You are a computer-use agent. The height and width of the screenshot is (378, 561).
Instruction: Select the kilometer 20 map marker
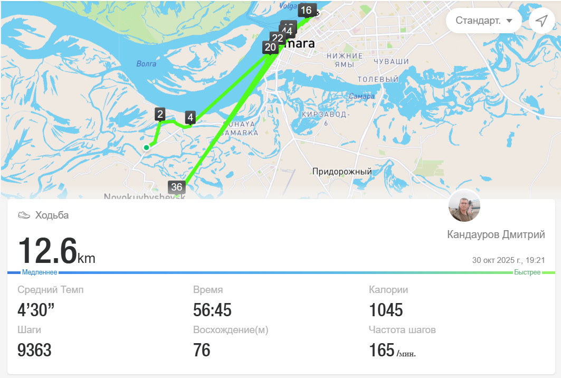[x=270, y=48]
